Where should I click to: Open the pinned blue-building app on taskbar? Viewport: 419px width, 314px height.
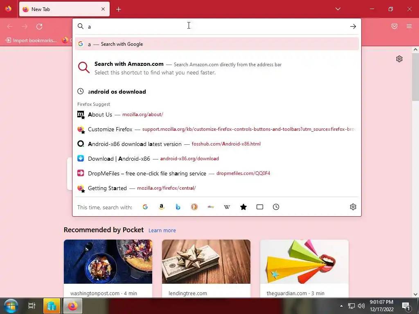pos(52,306)
